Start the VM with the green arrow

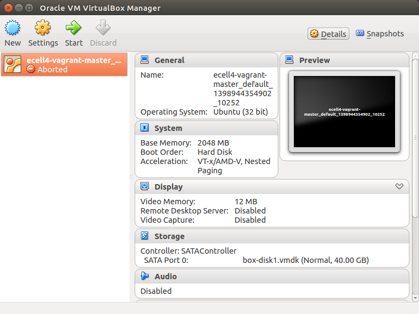(73, 28)
